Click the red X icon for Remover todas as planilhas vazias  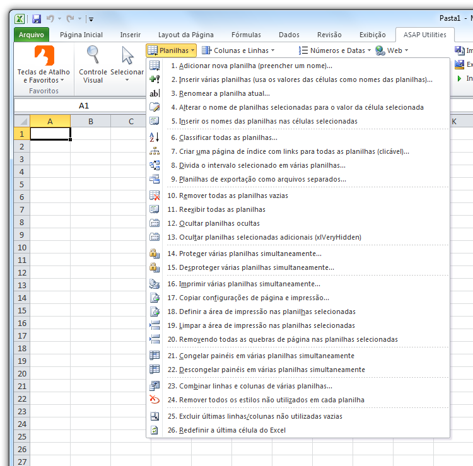coord(155,195)
